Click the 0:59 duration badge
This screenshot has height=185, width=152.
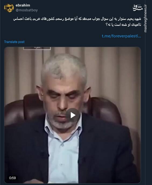tap(12, 178)
